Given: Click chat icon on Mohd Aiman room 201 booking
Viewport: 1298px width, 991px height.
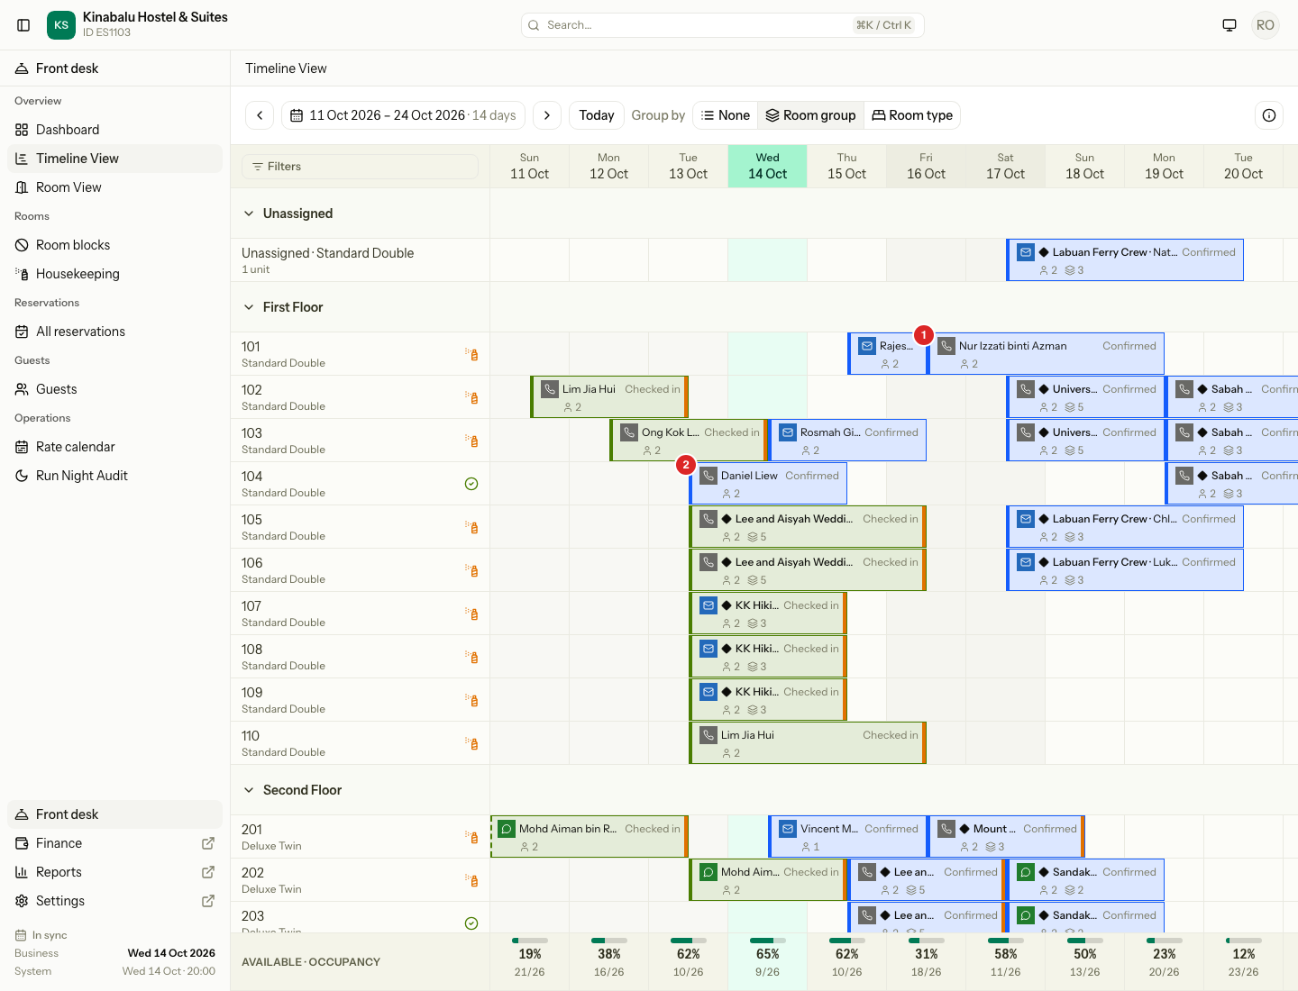Looking at the screenshot, I should (x=507, y=829).
